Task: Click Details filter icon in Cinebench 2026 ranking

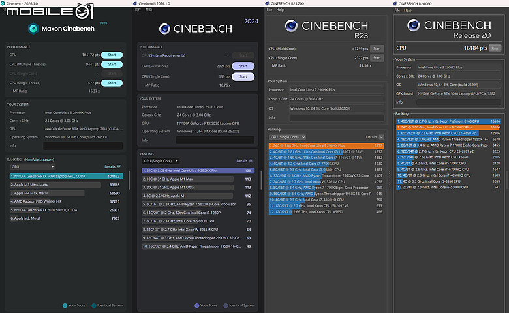Action: (119, 167)
